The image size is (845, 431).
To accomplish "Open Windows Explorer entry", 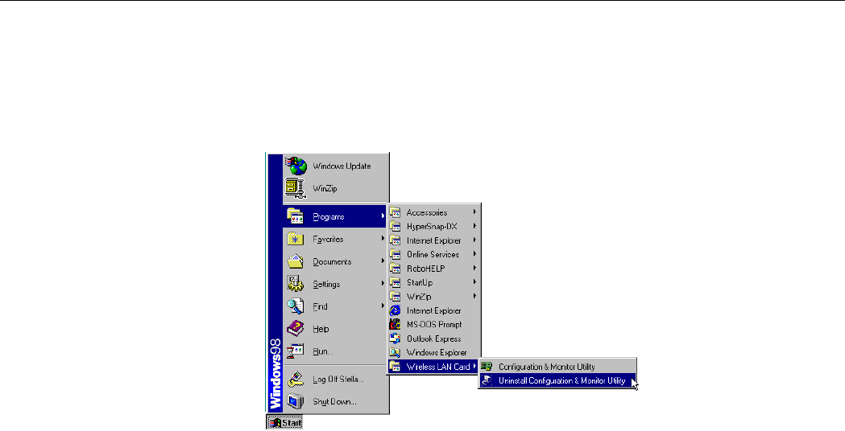I will 434,352.
